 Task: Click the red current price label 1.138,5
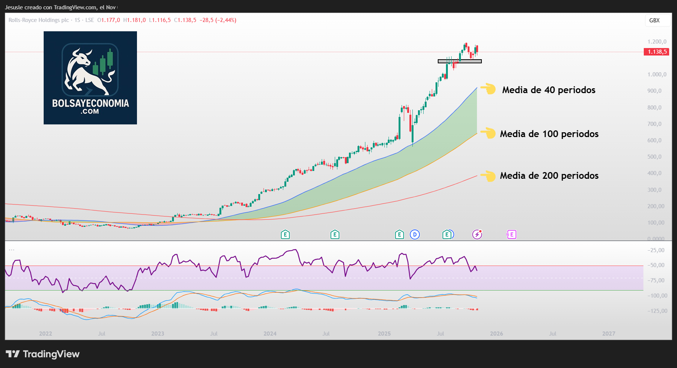coord(656,52)
